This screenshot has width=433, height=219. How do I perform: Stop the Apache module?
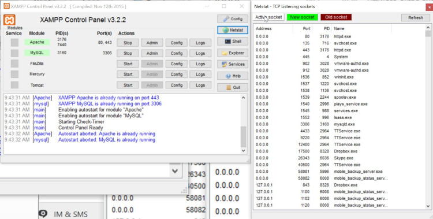pyautogui.click(x=128, y=43)
